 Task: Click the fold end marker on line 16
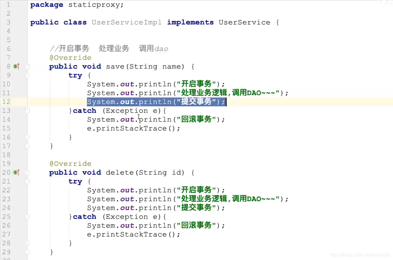click(x=27, y=137)
